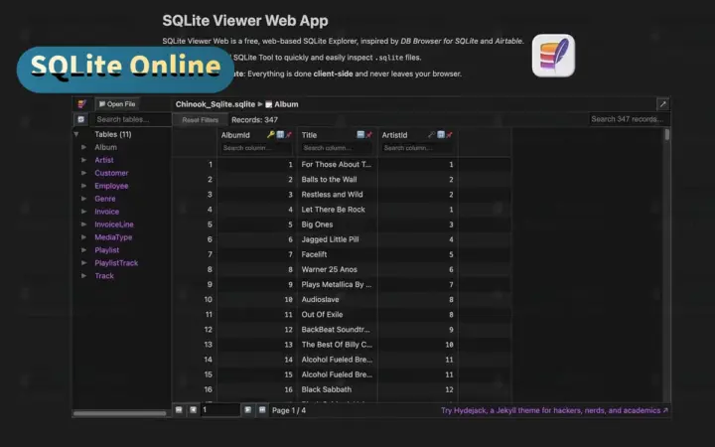Click the text type icon in the Title header

tap(360, 134)
